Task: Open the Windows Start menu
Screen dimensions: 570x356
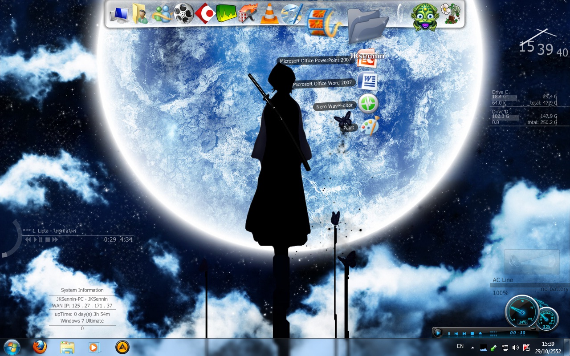Action: coord(12,347)
